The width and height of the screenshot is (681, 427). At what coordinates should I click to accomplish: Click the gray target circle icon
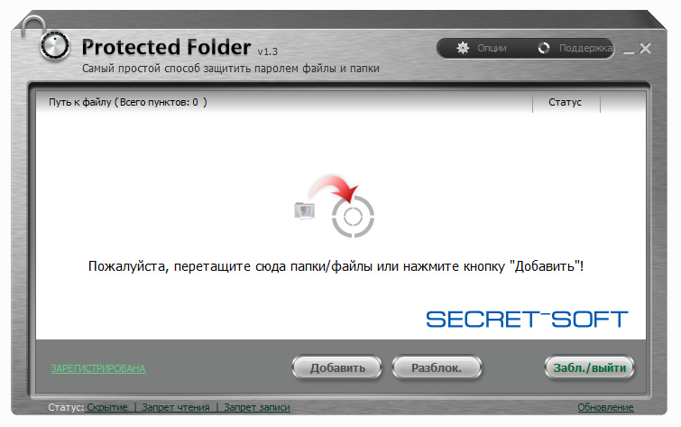(x=353, y=217)
